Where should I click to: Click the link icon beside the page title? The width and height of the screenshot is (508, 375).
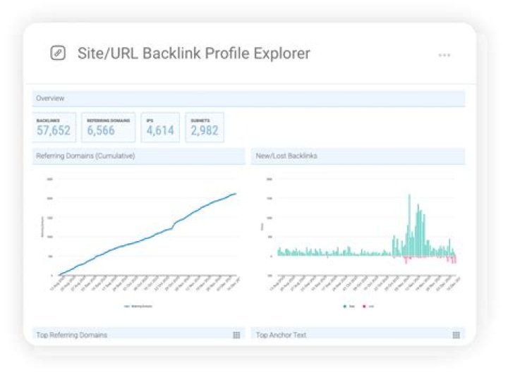pyautogui.click(x=58, y=53)
